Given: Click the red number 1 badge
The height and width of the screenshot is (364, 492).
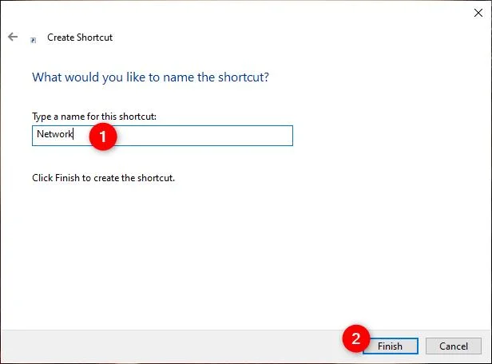Looking at the screenshot, I should [x=103, y=136].
